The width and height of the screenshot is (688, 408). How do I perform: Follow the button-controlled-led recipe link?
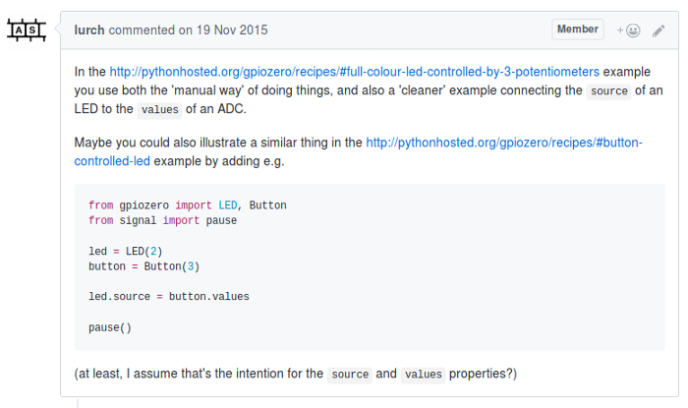[x=504, y=143]
